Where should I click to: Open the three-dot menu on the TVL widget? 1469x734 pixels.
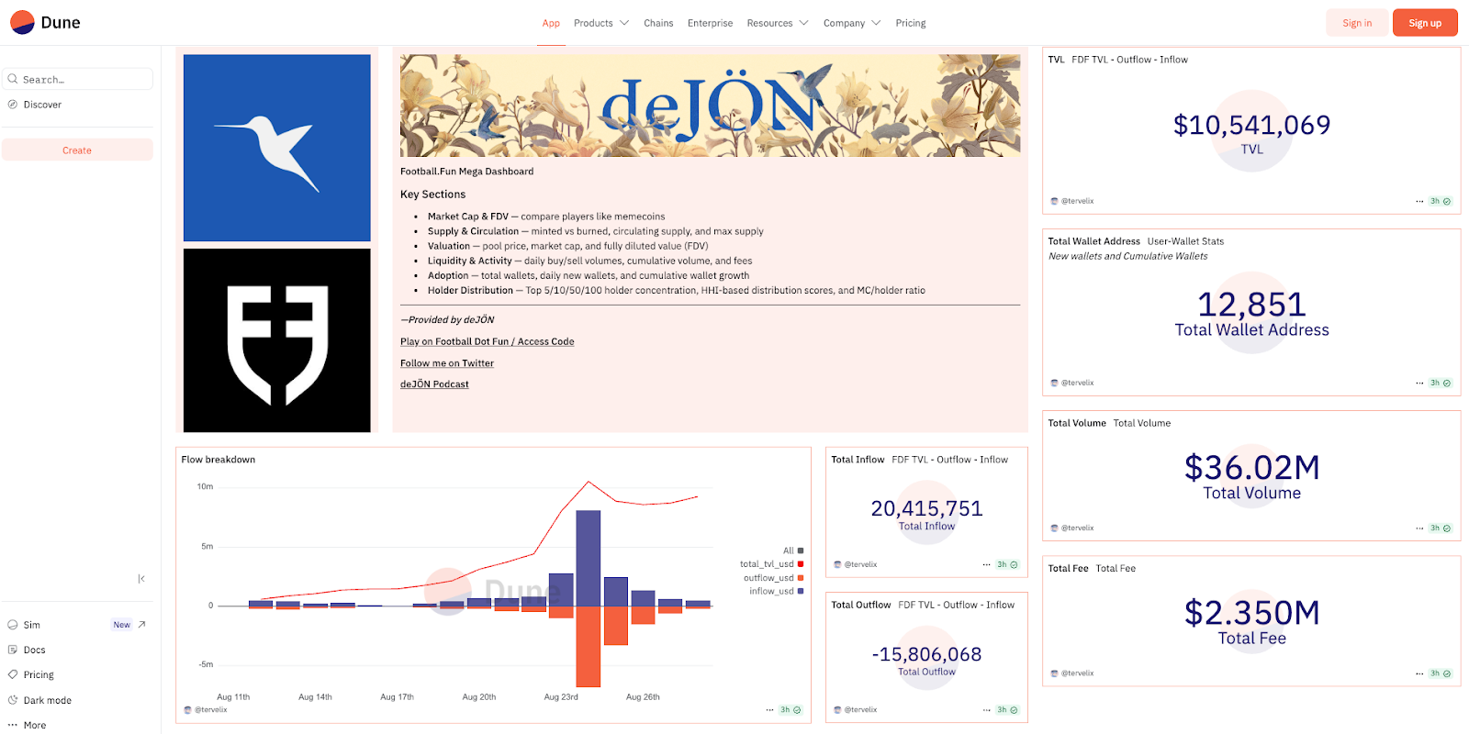pyautogui.click(x=1419, y=201)
